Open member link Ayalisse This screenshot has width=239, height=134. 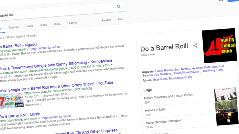(x=197, y=68)
